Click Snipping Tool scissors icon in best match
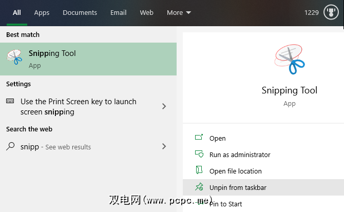 point(14,57)
